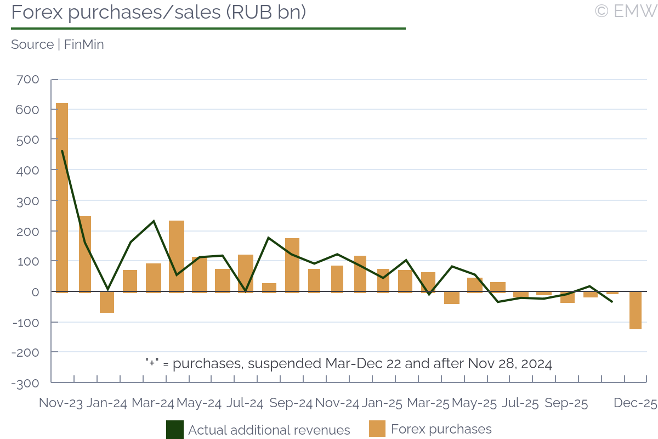Screen dimensions: 658x439
Task: Click the tallest bar at Nov-23
Action: (62, 198)
